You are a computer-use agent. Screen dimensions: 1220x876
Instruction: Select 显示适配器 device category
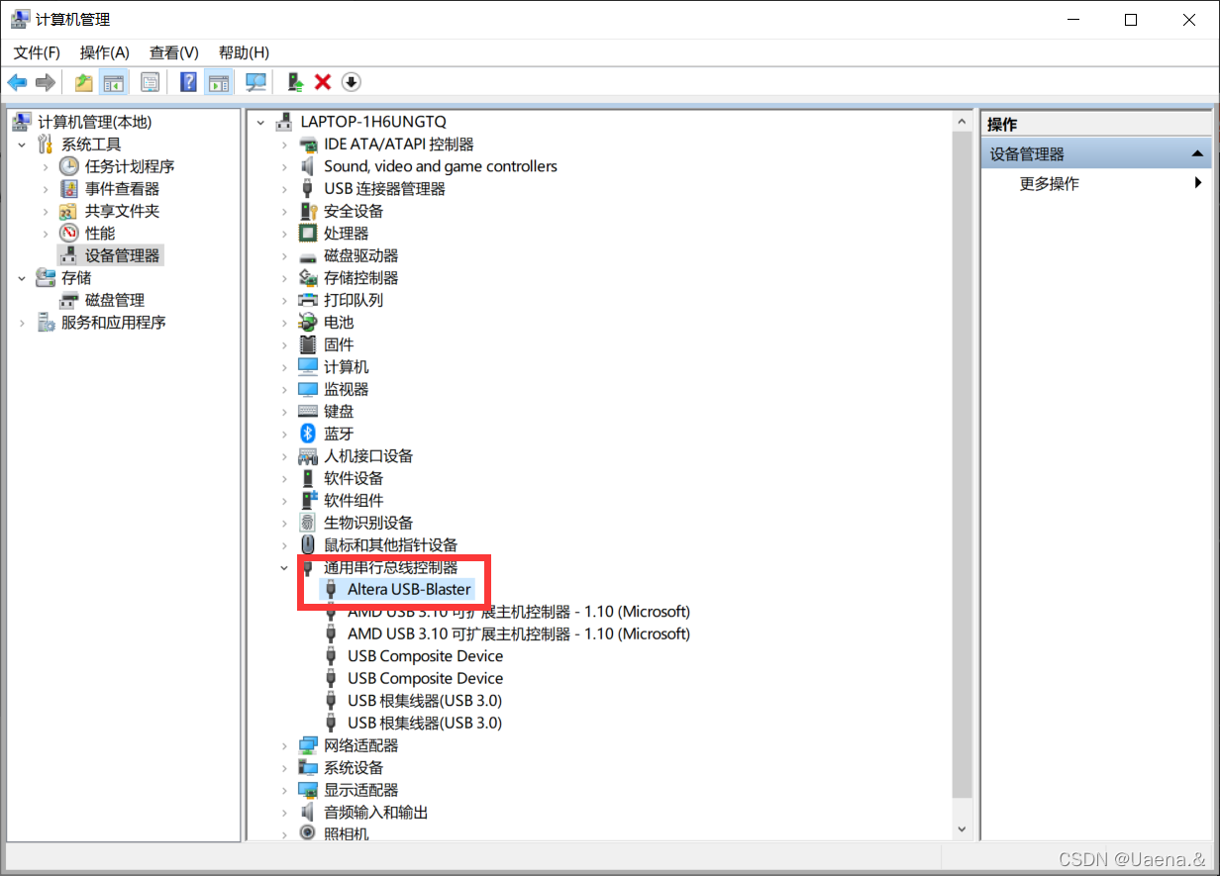(x=361, y=790)
